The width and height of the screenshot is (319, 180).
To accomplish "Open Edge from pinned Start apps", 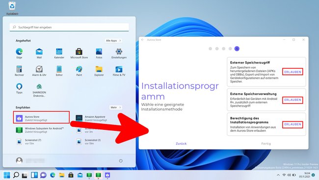I will 19,54.
